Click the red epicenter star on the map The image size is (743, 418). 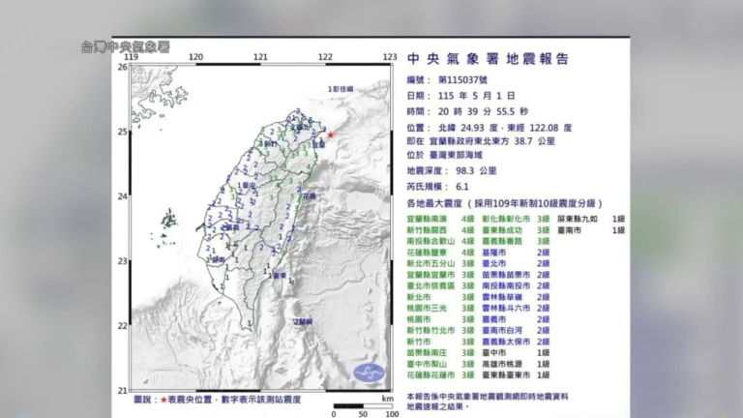[x=331, y=134]
